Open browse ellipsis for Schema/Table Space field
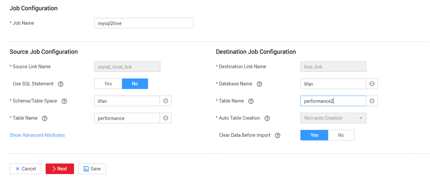This screenshot has width=430, height=178. 166,101
